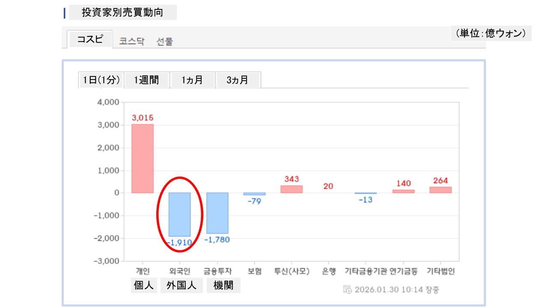548x308 pixels.
Task: Select the 선물 tab
Action: (x=165, y=41)
